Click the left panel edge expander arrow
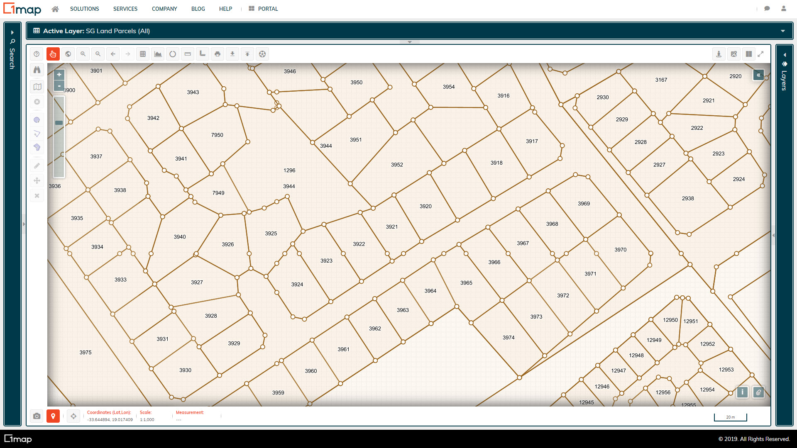797x448 pixels. (24, 224)
